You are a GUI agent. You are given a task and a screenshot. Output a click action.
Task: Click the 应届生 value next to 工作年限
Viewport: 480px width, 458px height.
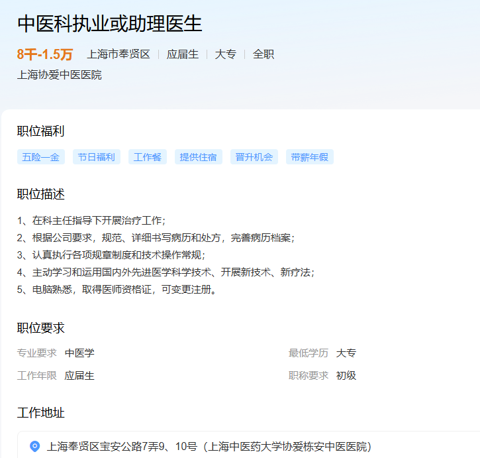(x=79, y=376)
